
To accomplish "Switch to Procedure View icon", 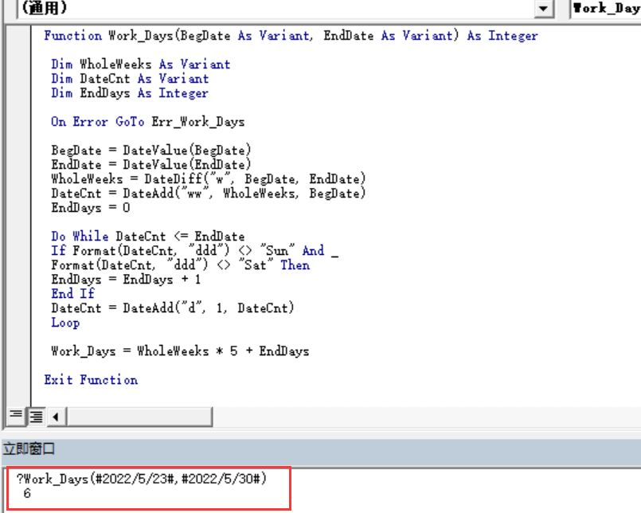I will 16,416.
